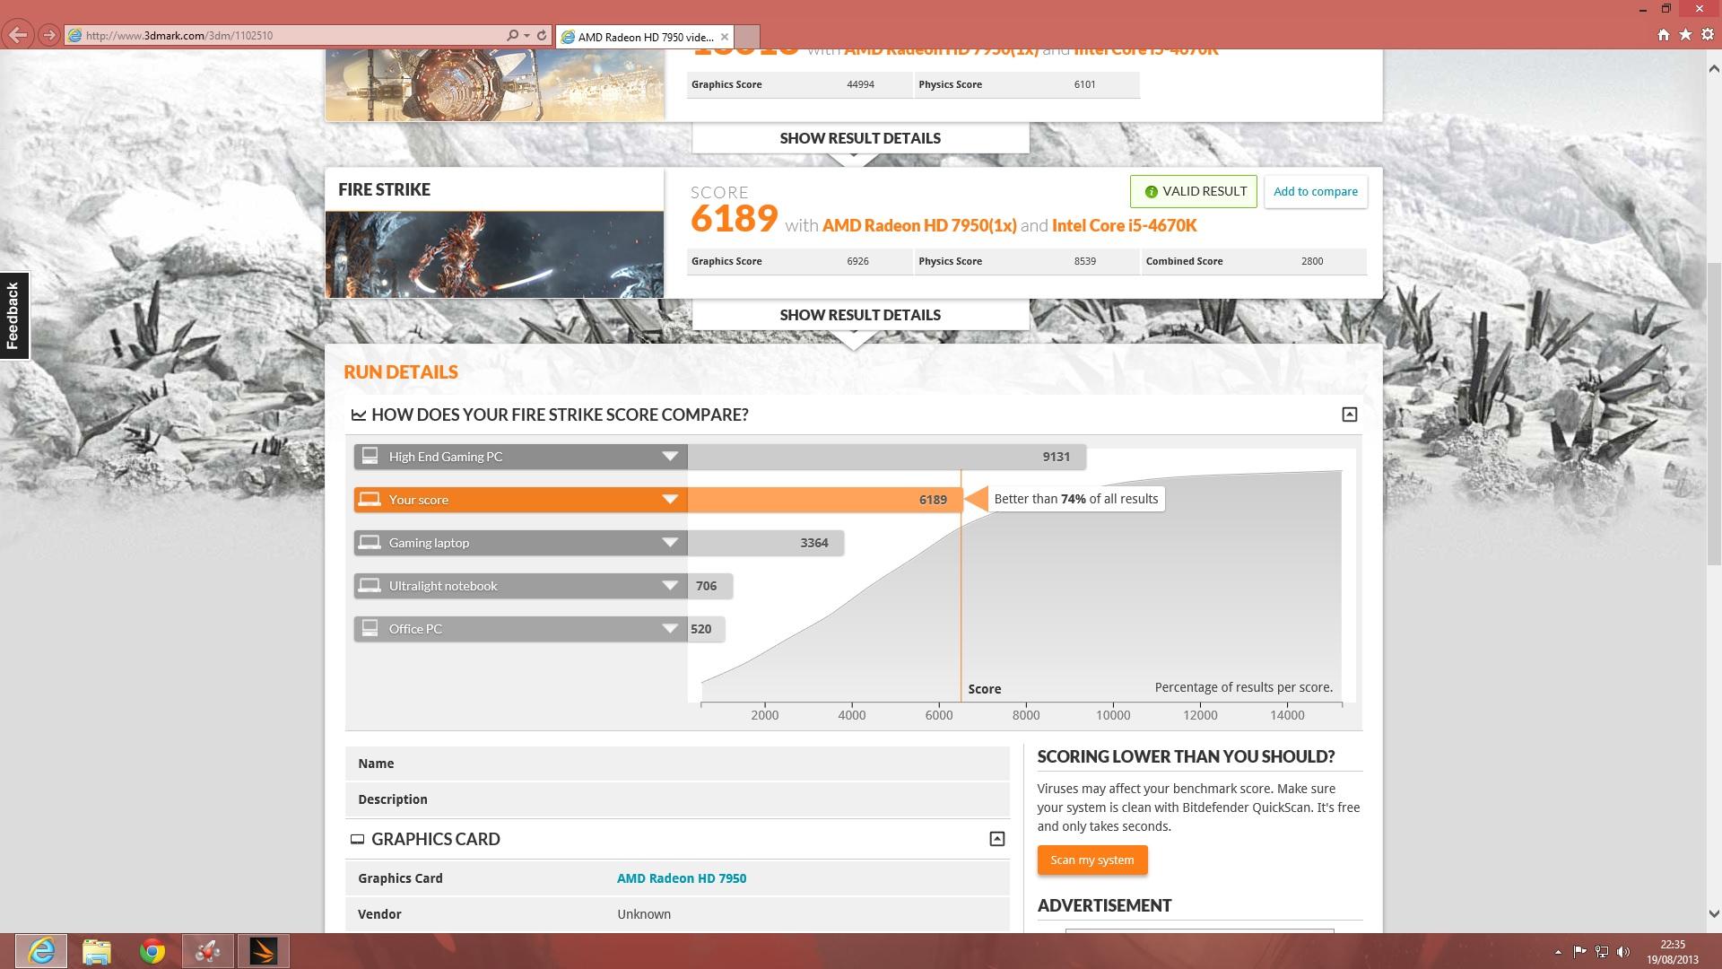This screenshot has width=1722, height=969.
Task: Open the taskbar clock showing 22:35
Action: click(1672, 952)
